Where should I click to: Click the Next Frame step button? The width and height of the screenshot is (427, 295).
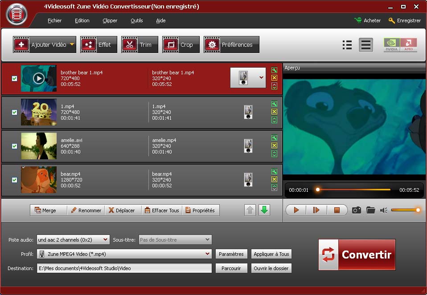(316, 210)
